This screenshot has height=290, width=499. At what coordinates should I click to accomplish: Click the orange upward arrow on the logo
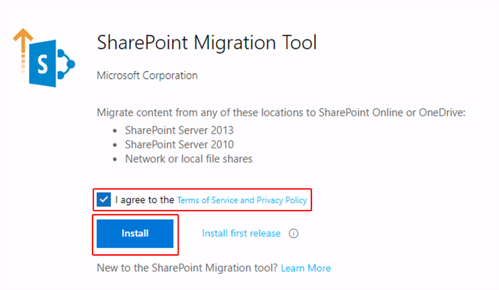[x=23, y=51]
